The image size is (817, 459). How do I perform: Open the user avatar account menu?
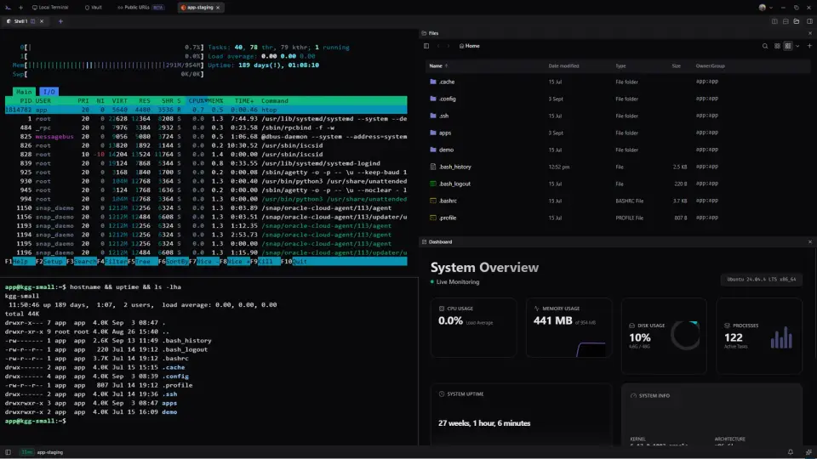pyautogui.click(x=765, y=8)
